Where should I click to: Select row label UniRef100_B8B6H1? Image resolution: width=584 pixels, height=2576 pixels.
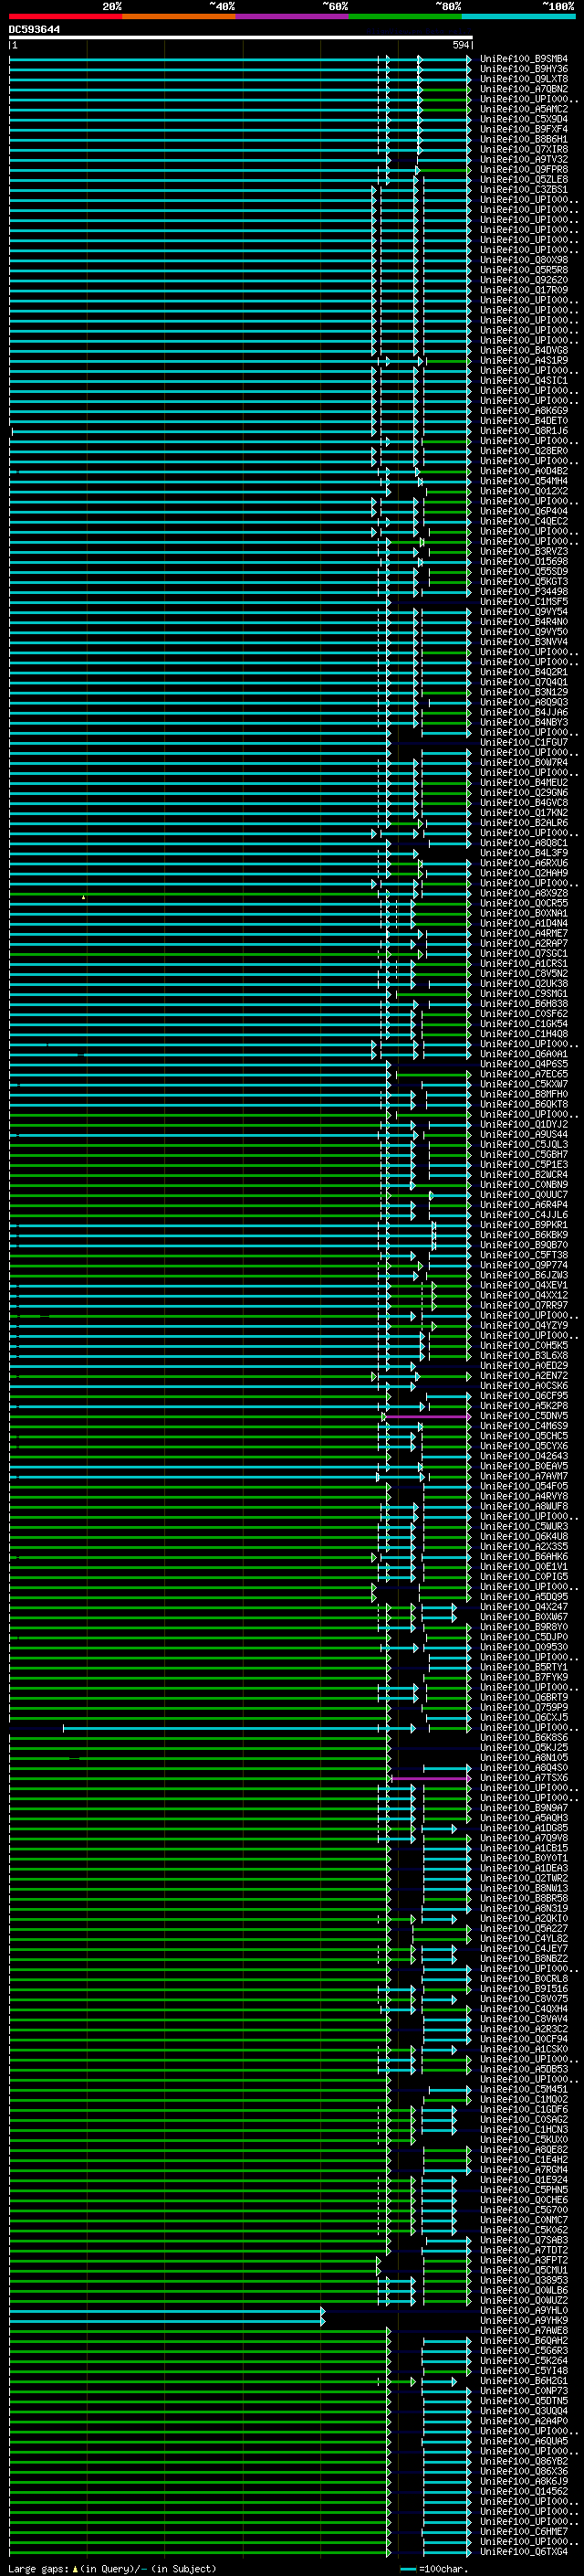point(524,139)
